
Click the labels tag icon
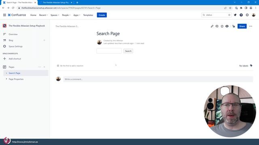coord(251,66)
